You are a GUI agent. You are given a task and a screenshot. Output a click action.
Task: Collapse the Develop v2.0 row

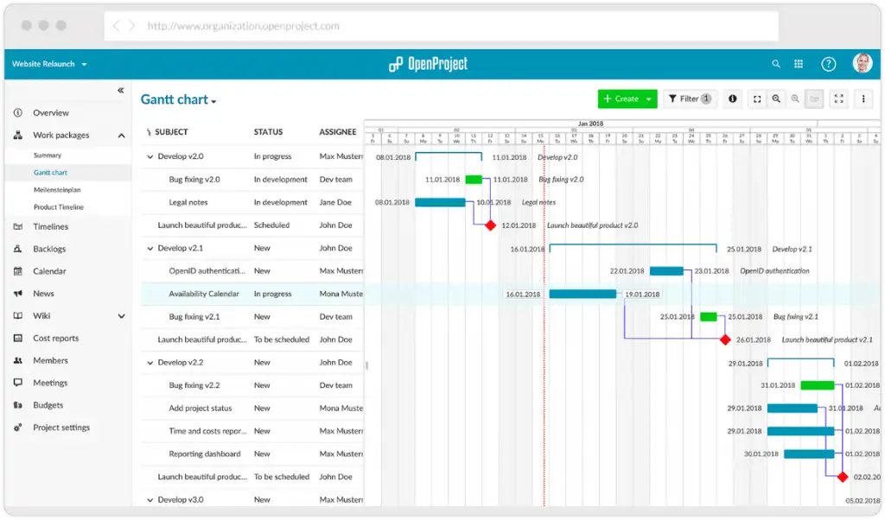[150, 157]
